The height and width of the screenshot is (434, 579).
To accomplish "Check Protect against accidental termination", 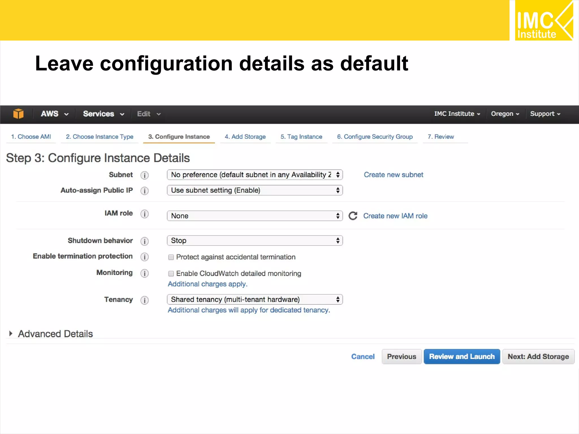I will (171, 257).
